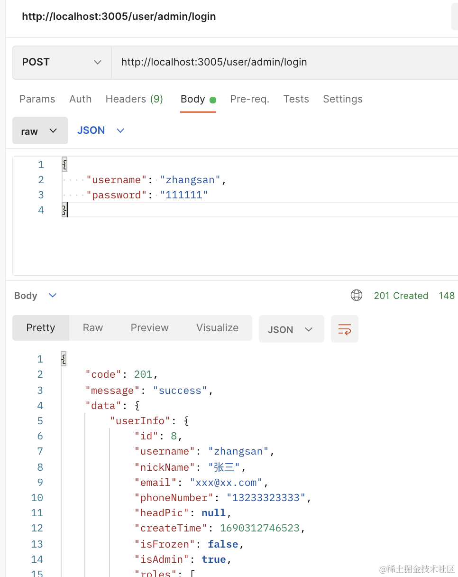Open the POST method dropdown
The height and width of the screenshot is (577, 458).
tap(62, 62)
